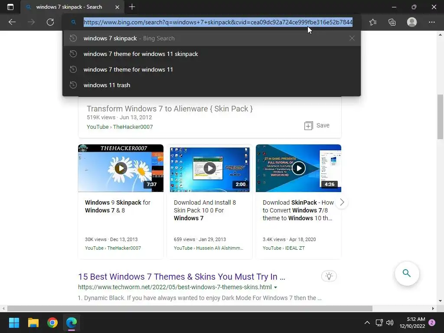The height and width of the screenshot is (333, 444).
Task: Open the Windows Start menu
Action: click(14, 323)
